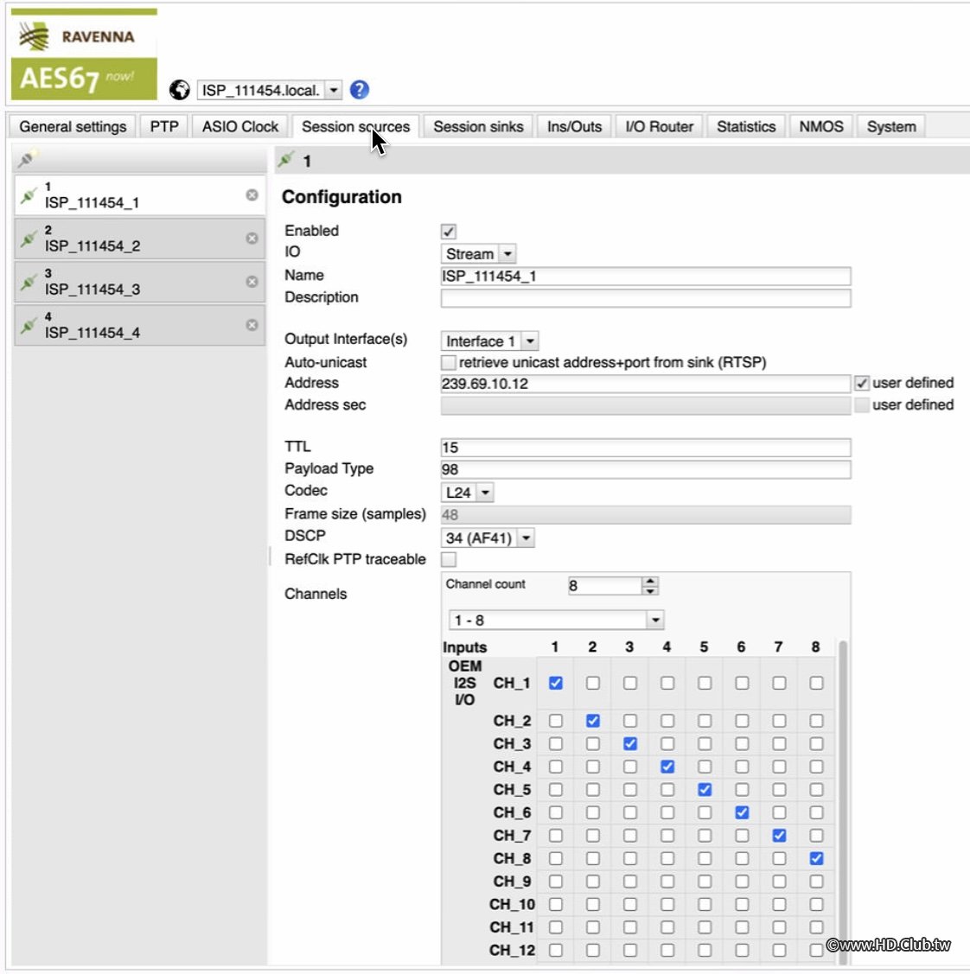
Task: Switch to General settings tab
Action: click(73, 127)
